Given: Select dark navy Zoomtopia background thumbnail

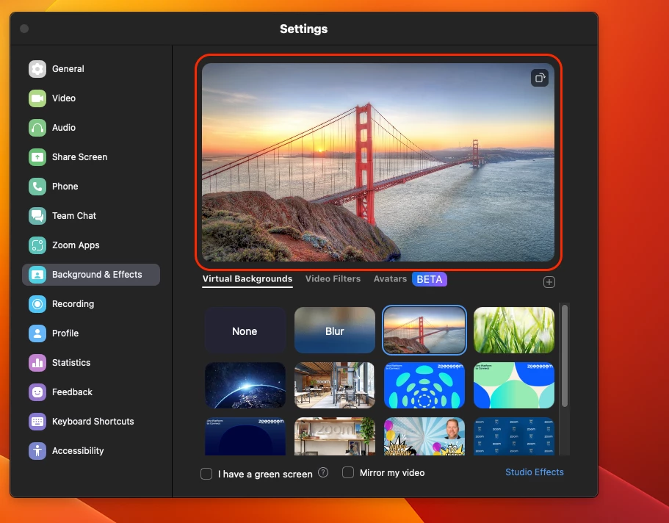Looking at the screenshot, I should 245,436.
